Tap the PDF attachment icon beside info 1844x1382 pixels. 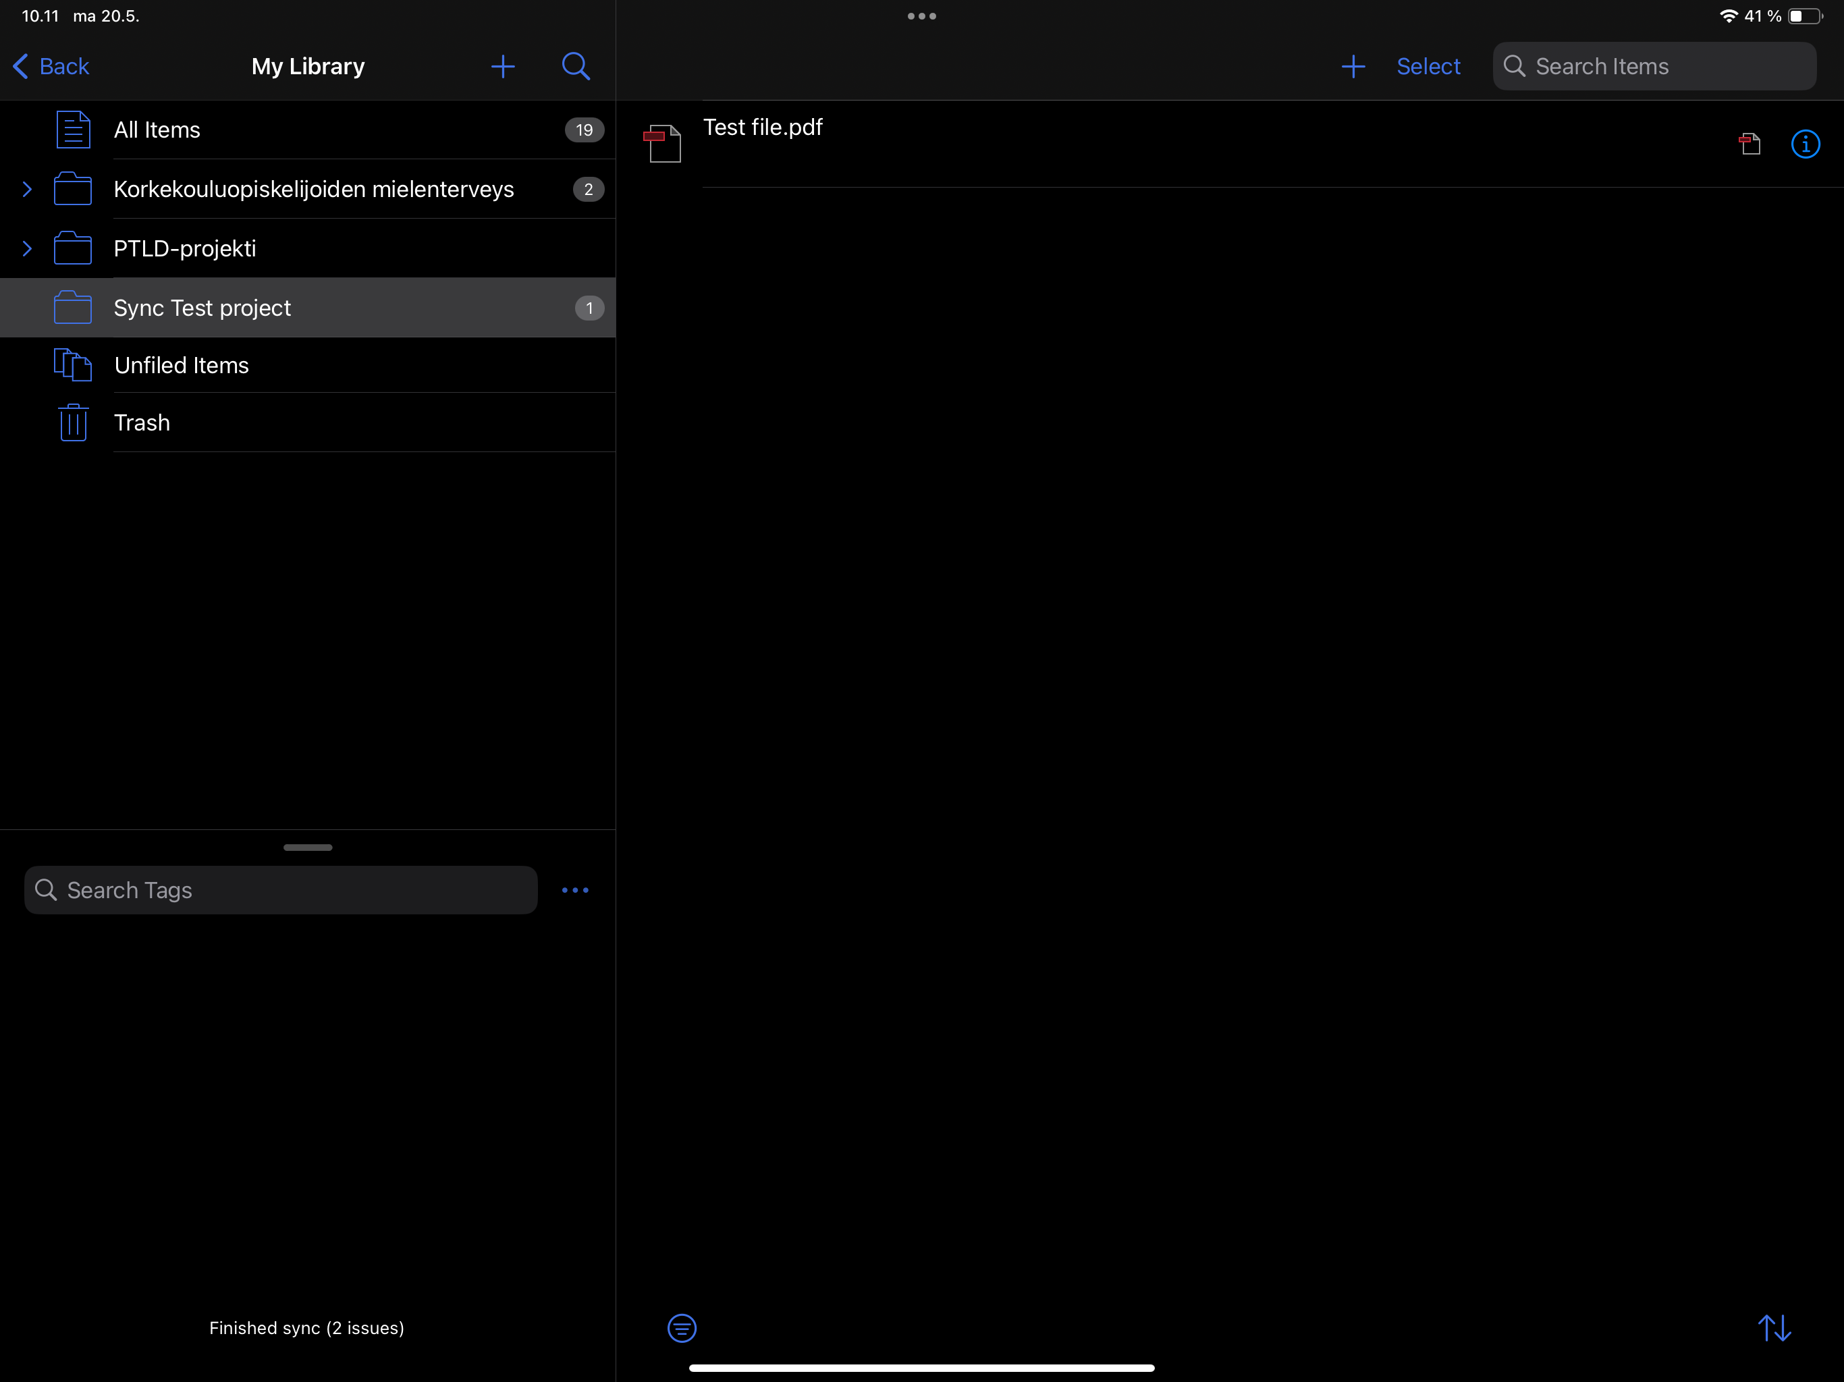click(1750, 144)
